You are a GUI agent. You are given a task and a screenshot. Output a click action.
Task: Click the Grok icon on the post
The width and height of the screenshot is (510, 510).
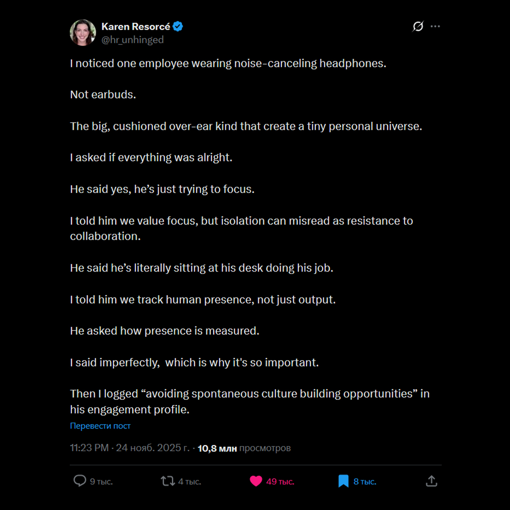(x=418, y=26)
